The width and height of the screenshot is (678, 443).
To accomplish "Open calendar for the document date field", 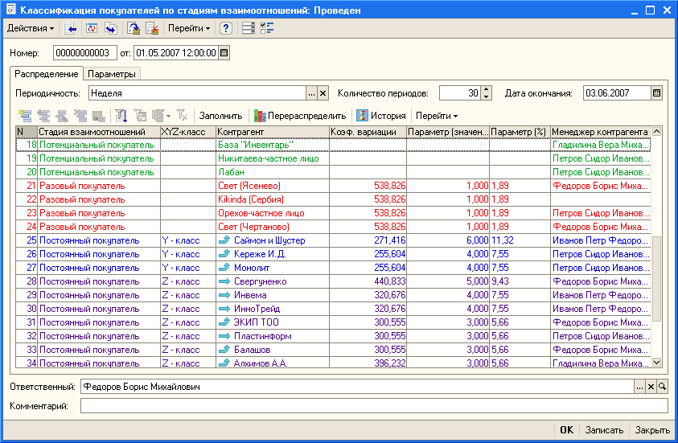I will click(224, 53).
